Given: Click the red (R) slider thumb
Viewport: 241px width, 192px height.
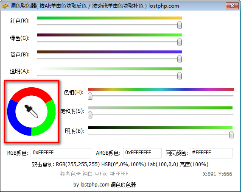Looking at the screenshot, I should (x=179, y=25).
